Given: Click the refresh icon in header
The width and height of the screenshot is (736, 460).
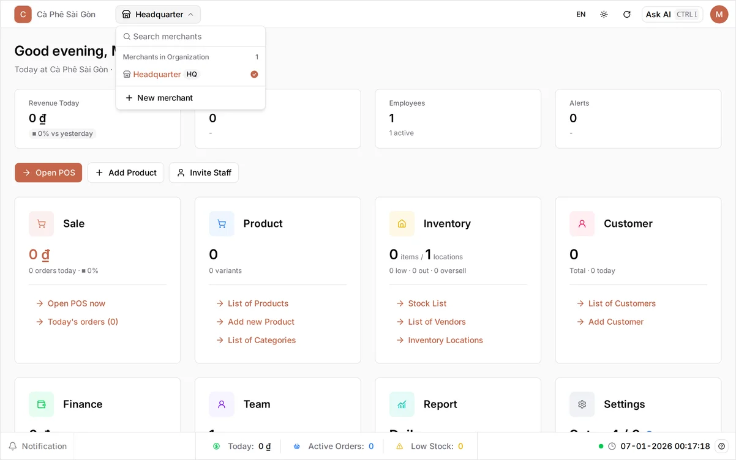Looking at the screenshot, I should (x=627, y=14).
